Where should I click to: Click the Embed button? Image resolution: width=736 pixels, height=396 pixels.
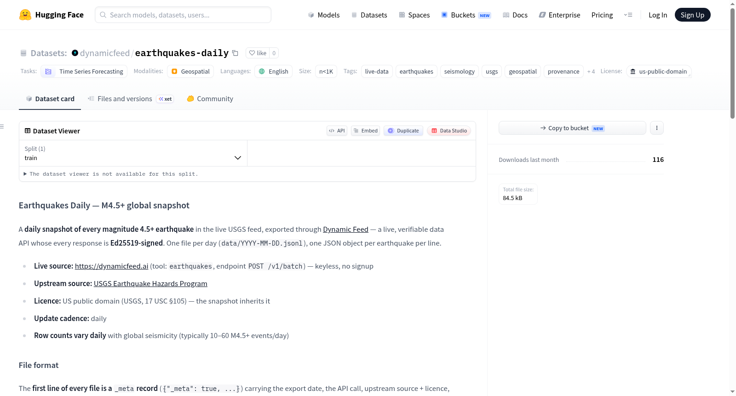[366, 131]
